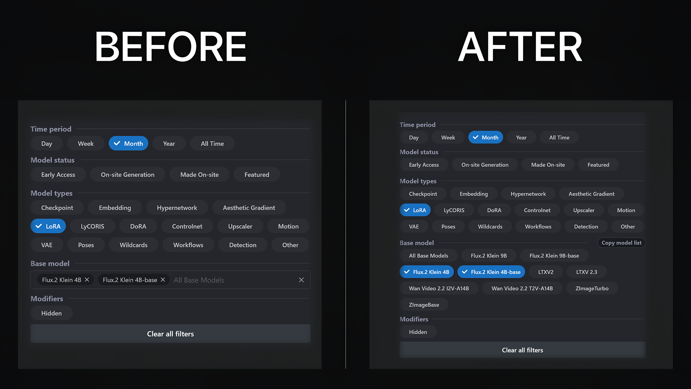Image resolution: width=691 pixels, height=389 pixels.
Task: Select Checkpoint model type in Before panel
Action: click(x=57, y=207)
